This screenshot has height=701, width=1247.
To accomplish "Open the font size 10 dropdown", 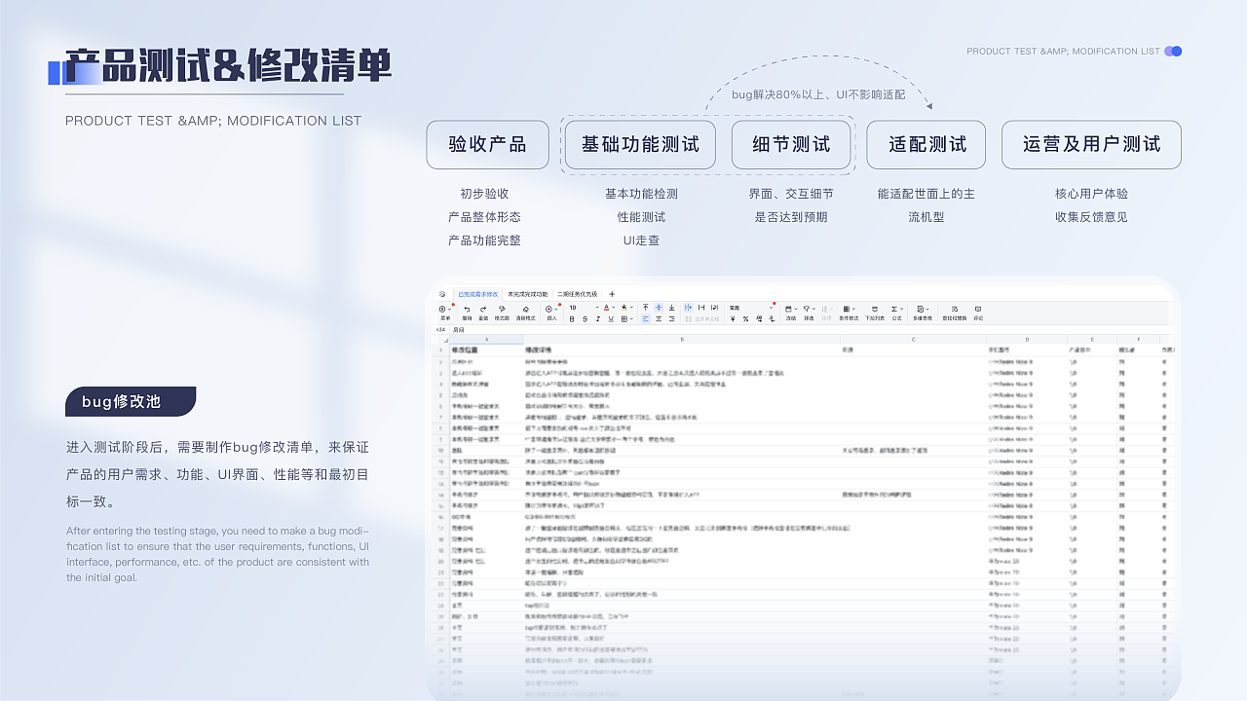I will [584, 308].
